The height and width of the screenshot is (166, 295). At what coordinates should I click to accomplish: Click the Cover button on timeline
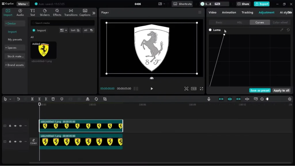tap(34, 142)
